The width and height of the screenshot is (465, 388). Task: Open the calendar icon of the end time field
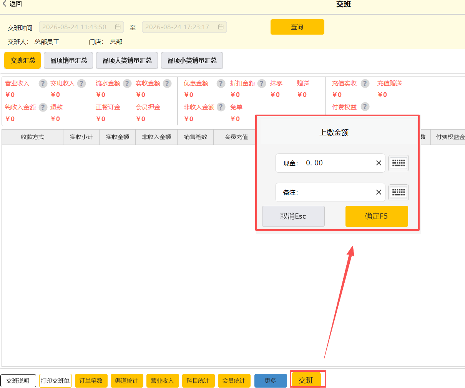click(x=221, y=27)
